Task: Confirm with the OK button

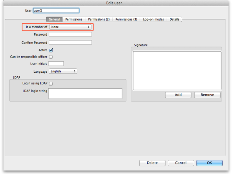Action: (x=209, y=163)
